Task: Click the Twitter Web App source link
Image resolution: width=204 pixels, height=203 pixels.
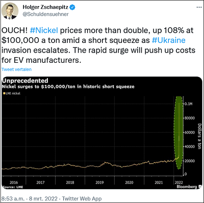Action: (x=82, y=198)
